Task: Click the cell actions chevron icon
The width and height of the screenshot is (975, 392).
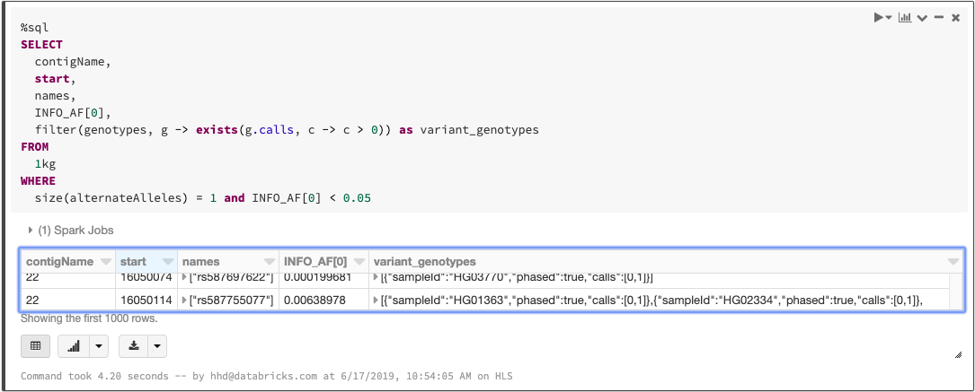Action: tap(922, 18)
